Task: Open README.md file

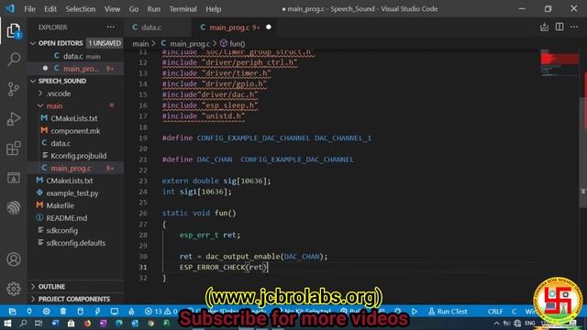Action: (76, 218)
